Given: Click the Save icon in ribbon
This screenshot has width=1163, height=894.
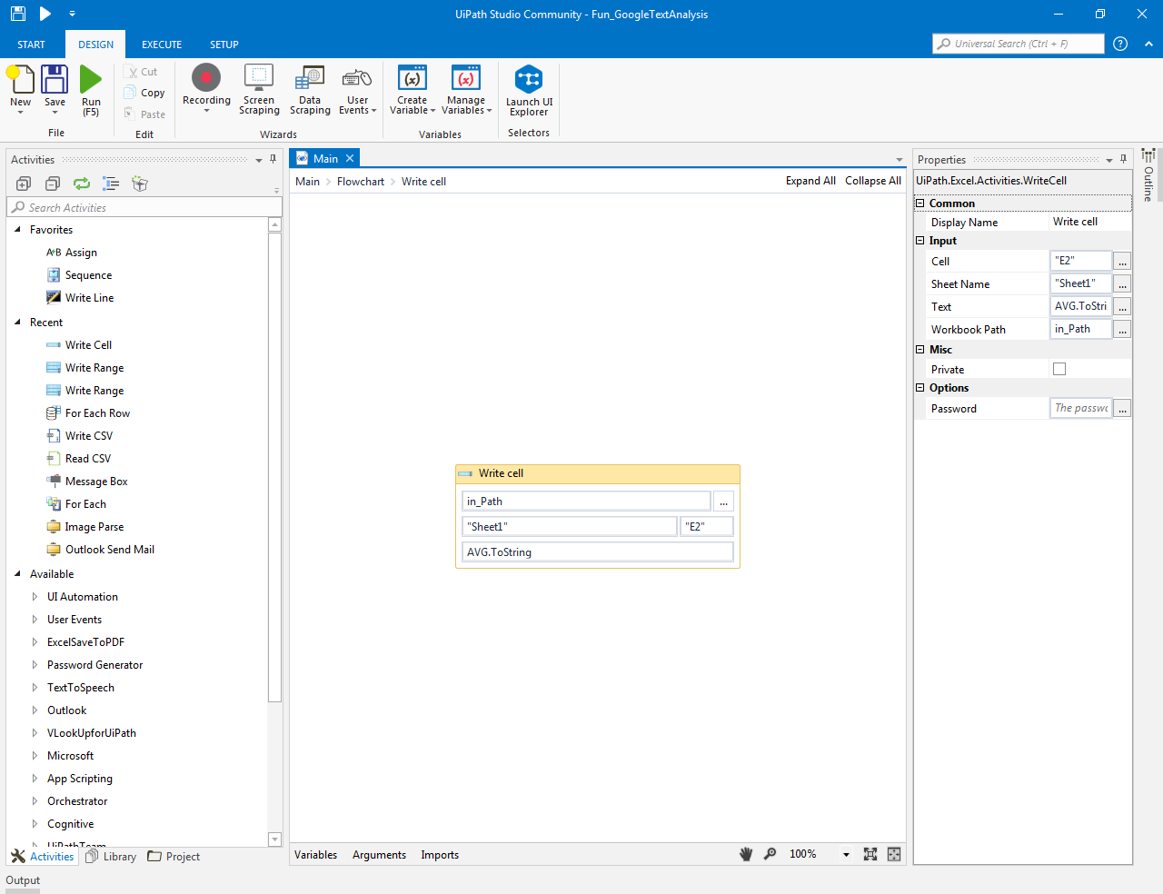Looking at the screenshot, I should coord(55,80).
